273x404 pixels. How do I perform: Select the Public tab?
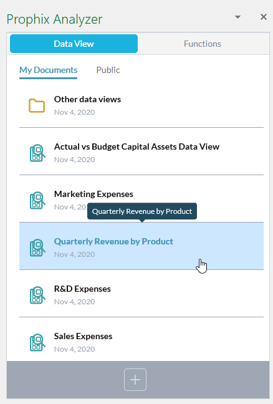pos(108,70)
